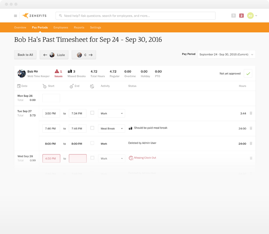This screenshot has width=269, height=234.
Task: Click the empty red end time field
Action: tap(77, 159)
